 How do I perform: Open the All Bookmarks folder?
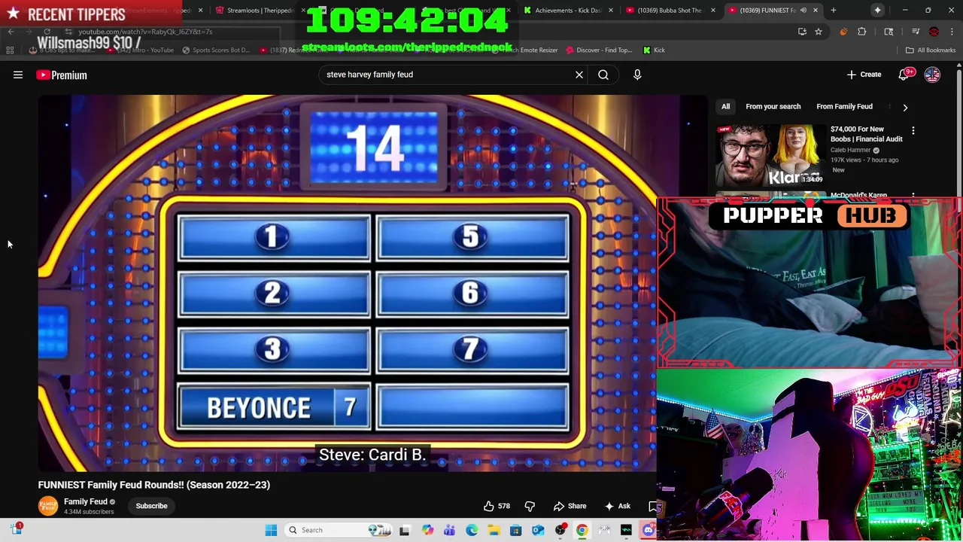coord(931,50)
